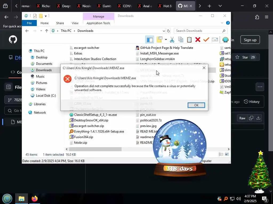Select Documents in the navigation pane

coord(44,64)
